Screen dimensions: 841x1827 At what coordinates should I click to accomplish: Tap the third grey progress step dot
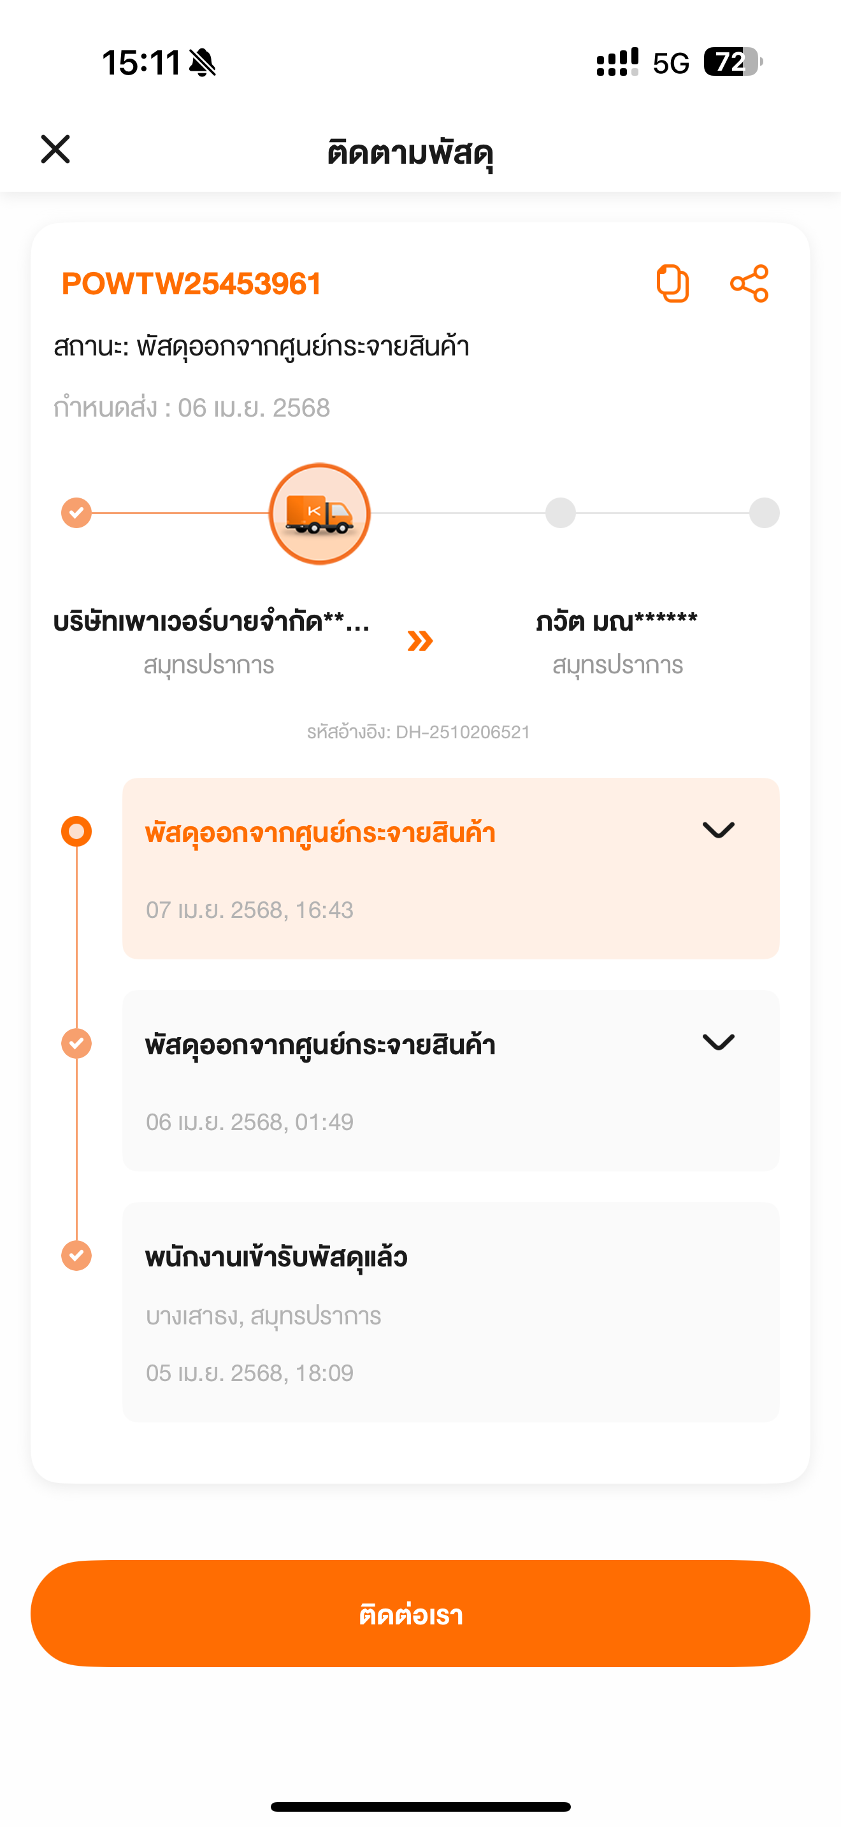[x=560, y=513]
